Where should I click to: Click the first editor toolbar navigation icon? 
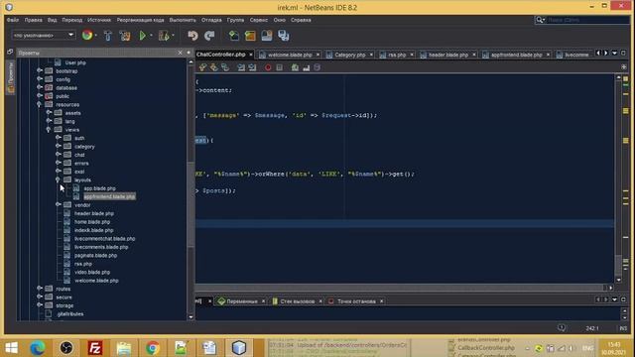(202, 67)
